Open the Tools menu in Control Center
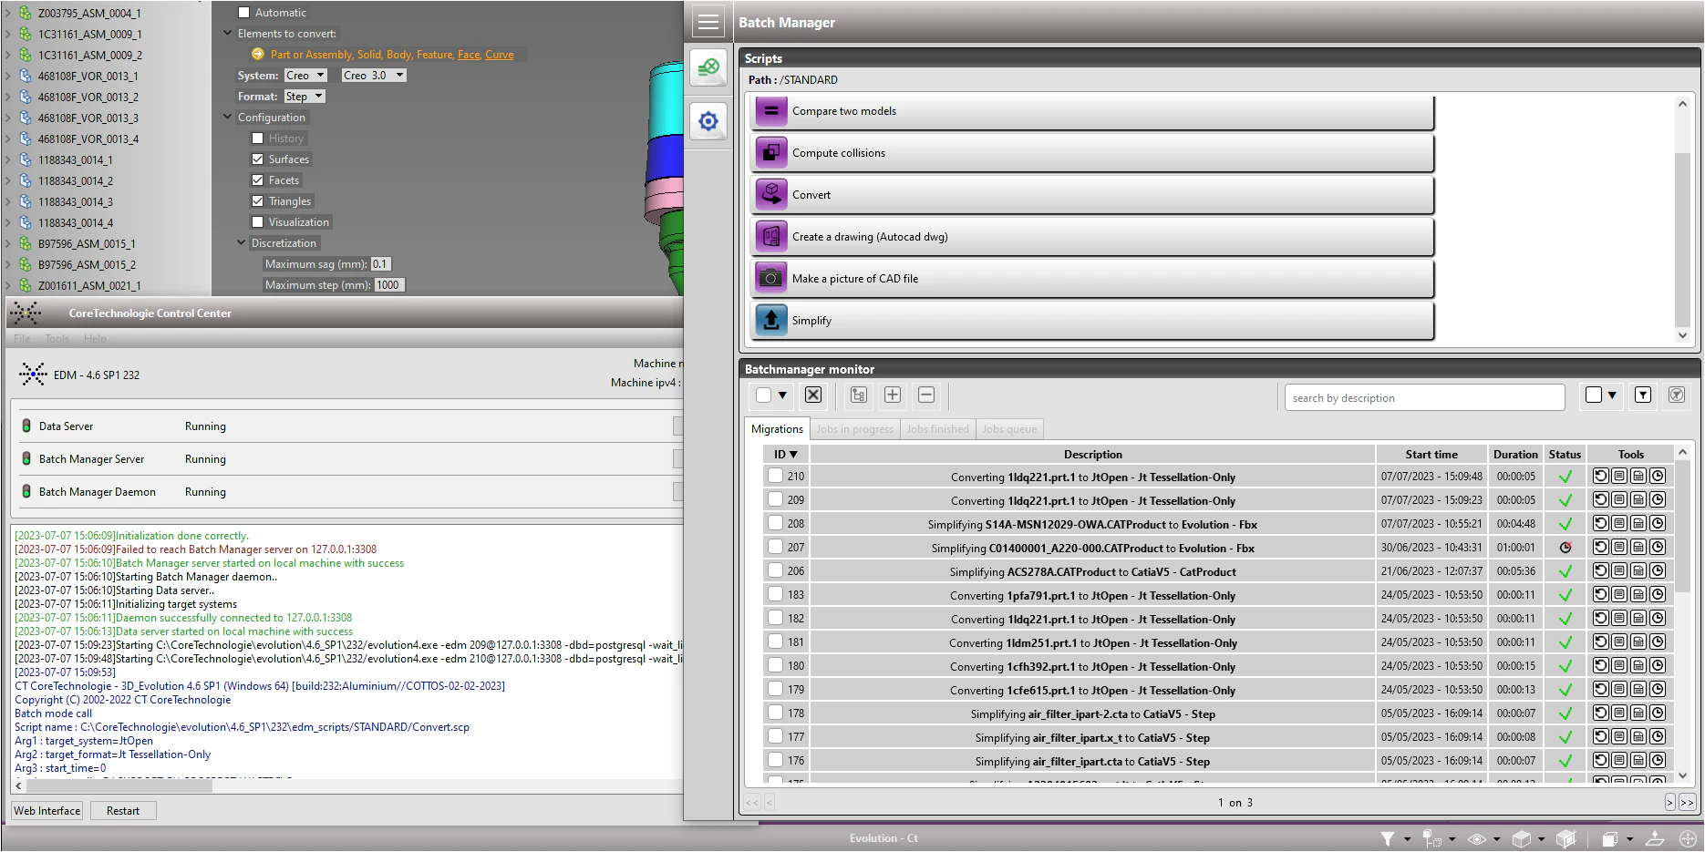 57,338
